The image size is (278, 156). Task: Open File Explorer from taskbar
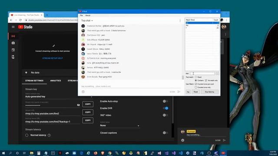(x=32, y=153)
